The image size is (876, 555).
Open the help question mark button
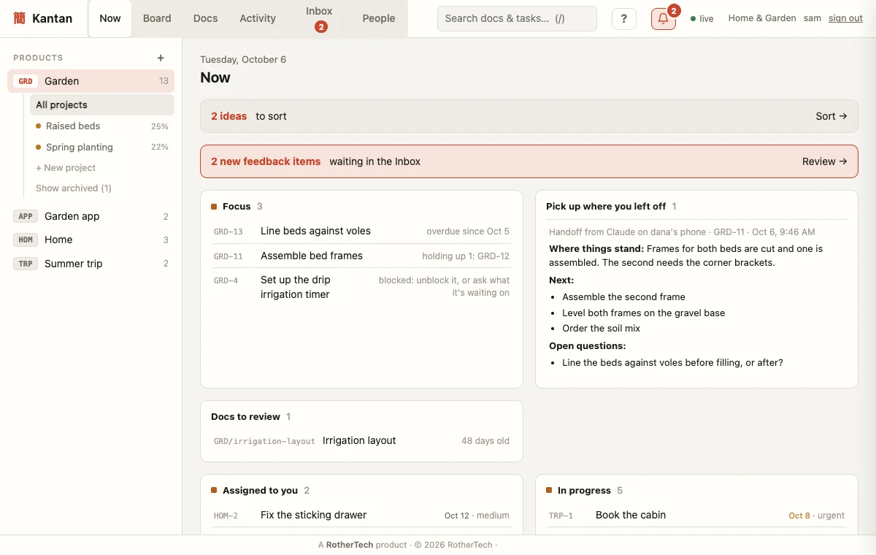click(623, 19)
